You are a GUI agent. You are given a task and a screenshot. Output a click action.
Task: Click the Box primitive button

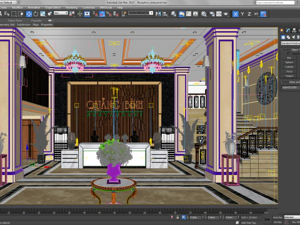click(289, 57)
